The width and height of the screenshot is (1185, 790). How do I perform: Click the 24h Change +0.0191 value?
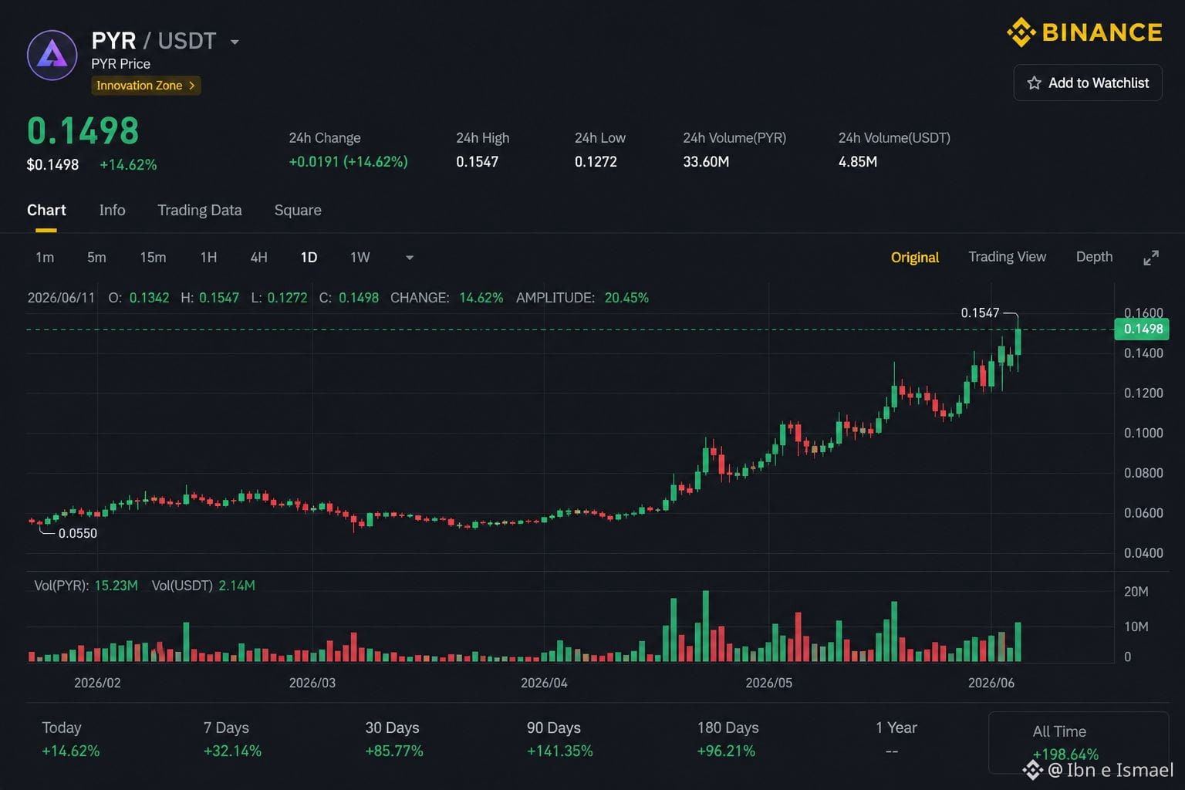click(x=348, y=161)
